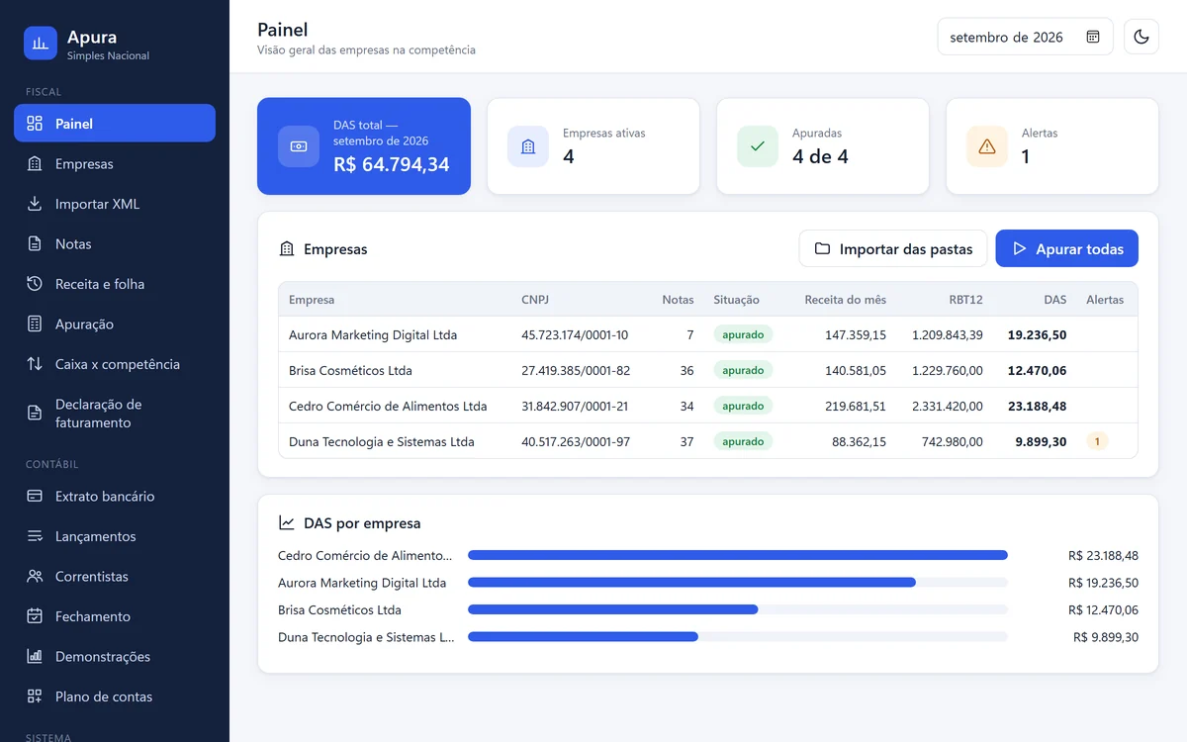Open Caixa x competência page
Viewport: 1187px width, 742px height.
click(x=115, y=364)
